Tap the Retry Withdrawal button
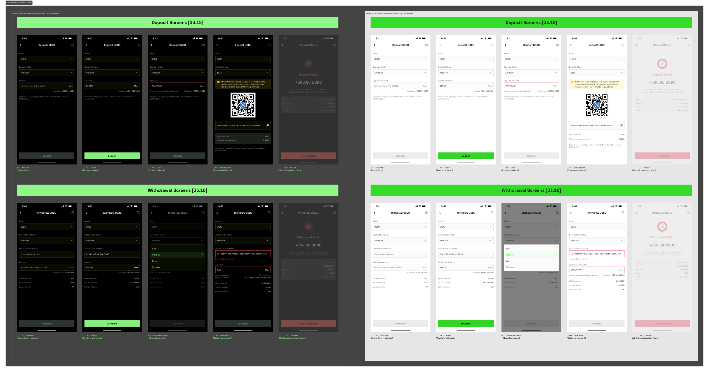Viewport: 709px width, 372px height. tap(308, 324)
